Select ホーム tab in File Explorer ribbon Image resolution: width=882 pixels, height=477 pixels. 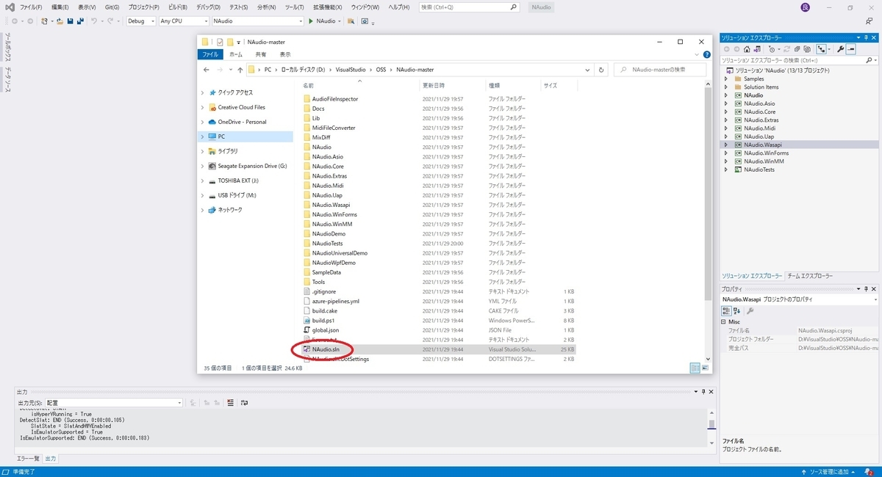(235, 54)
